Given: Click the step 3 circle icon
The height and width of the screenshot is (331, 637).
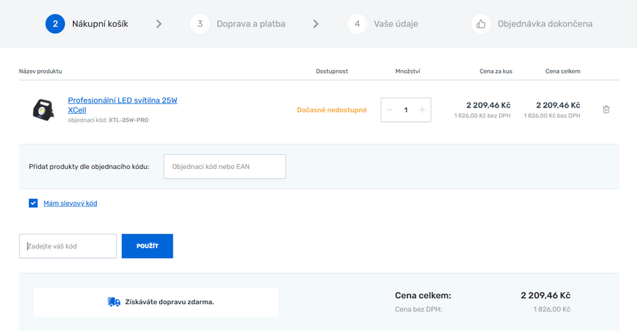Looking at the screenshot, I should point(200,24).
